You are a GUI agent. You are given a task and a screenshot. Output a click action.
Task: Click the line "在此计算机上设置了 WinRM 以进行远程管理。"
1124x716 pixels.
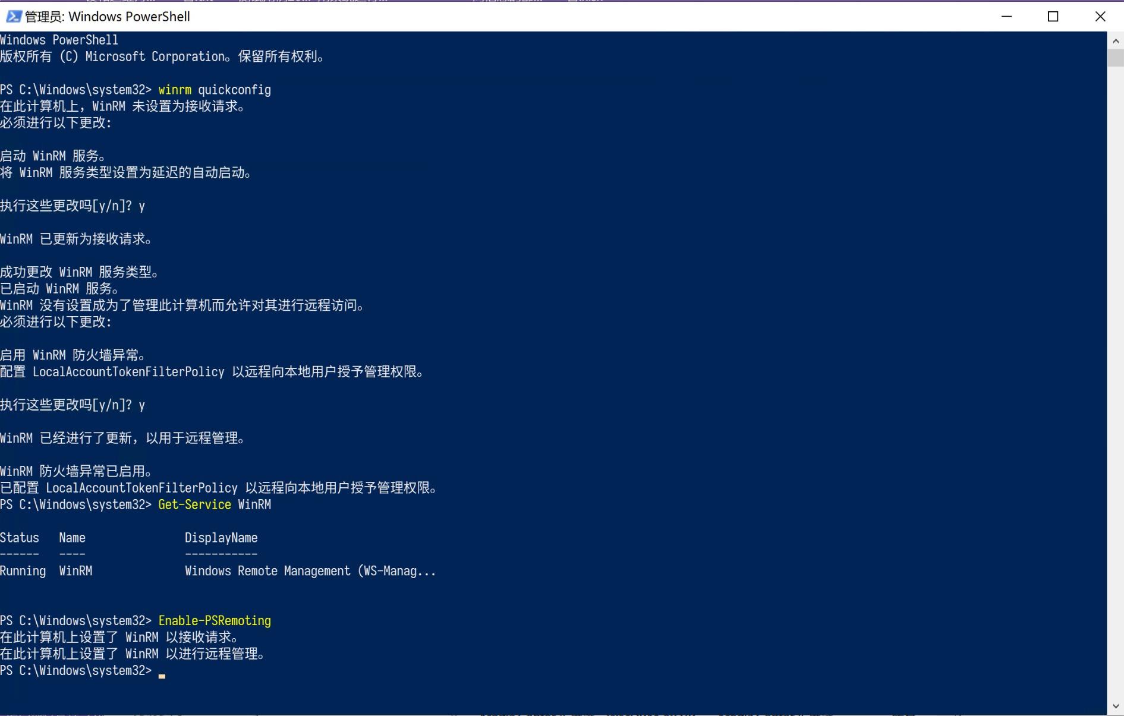click(133, 654)
